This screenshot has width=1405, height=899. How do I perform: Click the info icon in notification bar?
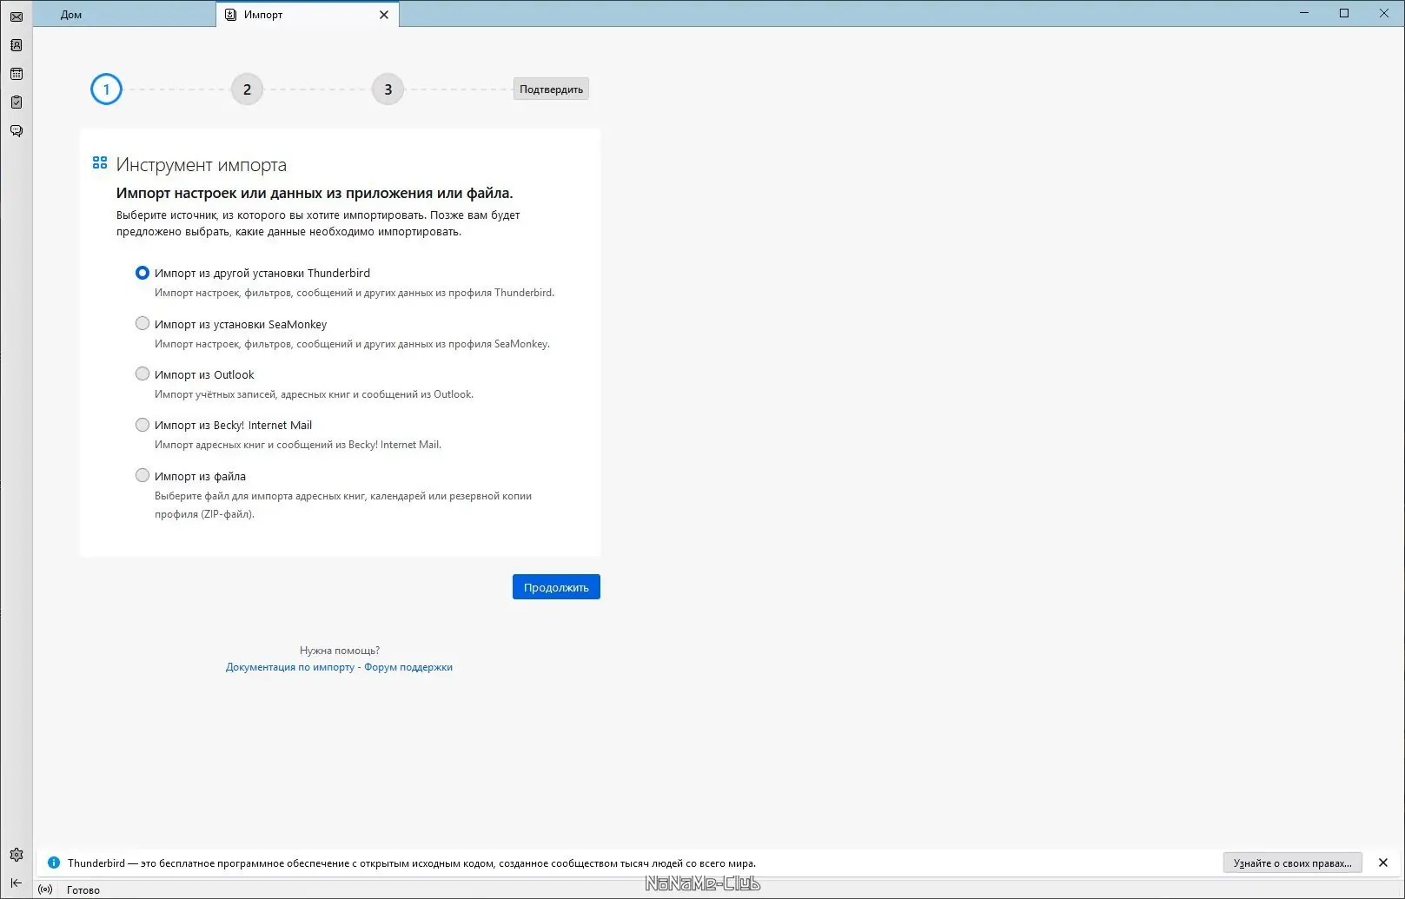coord(54,863)
